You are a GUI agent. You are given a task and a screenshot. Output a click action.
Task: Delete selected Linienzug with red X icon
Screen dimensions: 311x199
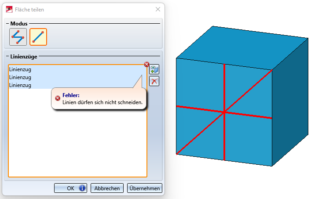pyautogui.click(x=154, y=81)
